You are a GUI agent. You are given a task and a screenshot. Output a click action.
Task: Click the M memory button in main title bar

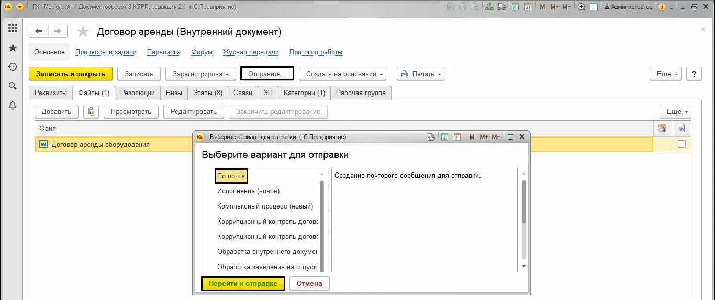[542, 7]
